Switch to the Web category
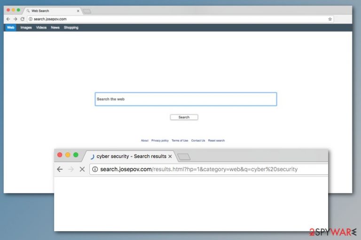This screenshot has width=361, height=240. click(x=11, y=28)
